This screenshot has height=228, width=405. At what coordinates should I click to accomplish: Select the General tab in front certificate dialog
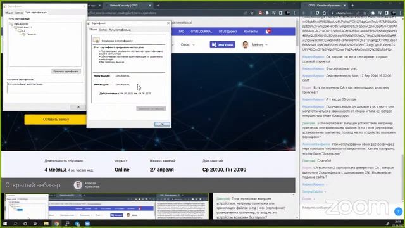[93, 30]
